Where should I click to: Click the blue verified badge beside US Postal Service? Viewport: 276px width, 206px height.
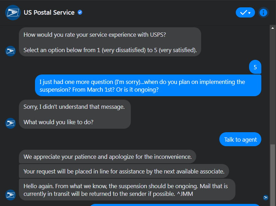tap(80, 13)
